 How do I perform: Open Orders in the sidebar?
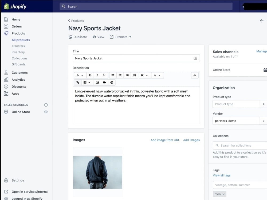pos(17,26)
